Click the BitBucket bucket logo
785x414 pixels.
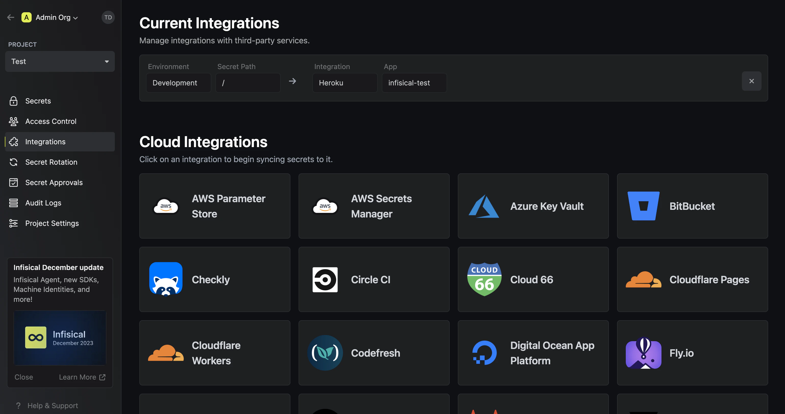pos(644,206)
